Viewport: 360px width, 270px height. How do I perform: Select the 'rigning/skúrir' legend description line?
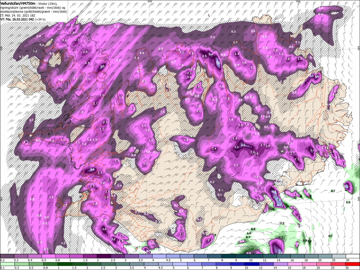click(x=33, y=7)
